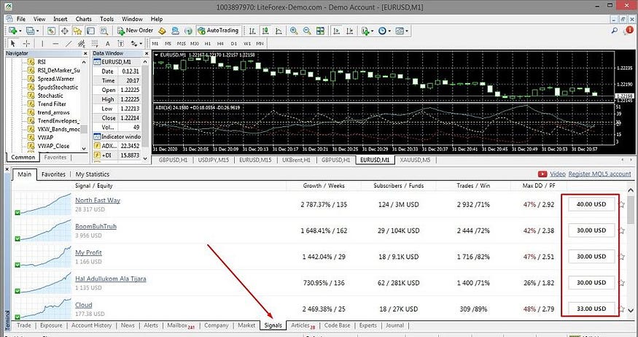Open the profiles dropdown arrow
Image resolution: width=638 pixels, height=337 pixels.
tap(38, 31)
